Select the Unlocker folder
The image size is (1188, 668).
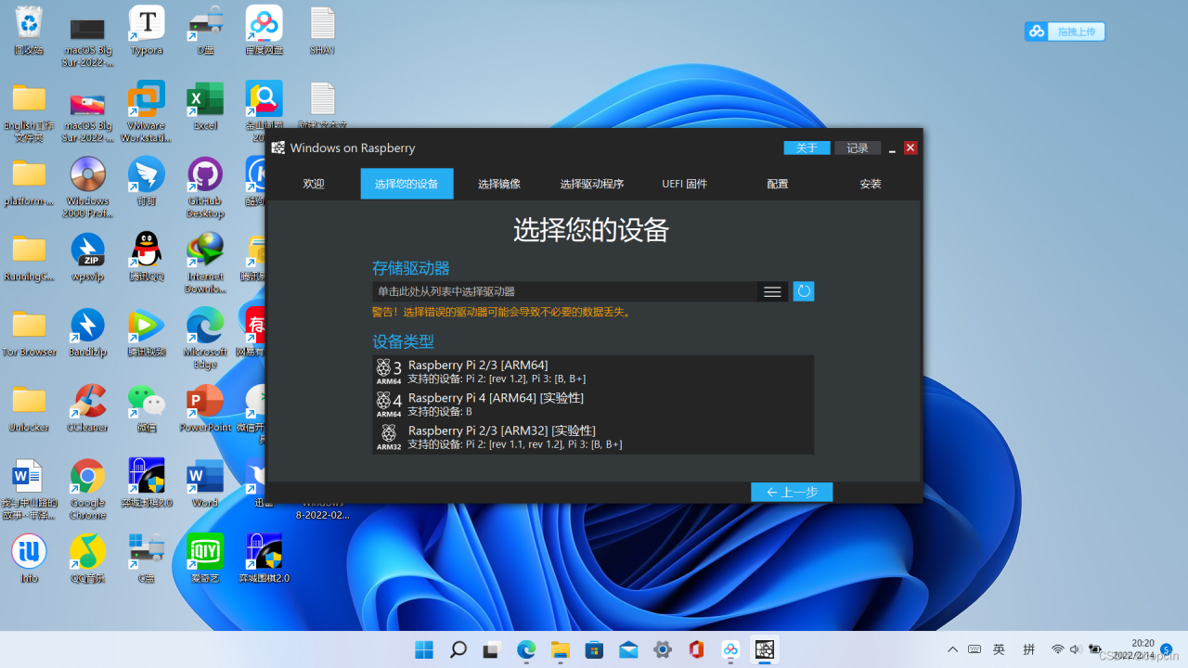(29, 408)
